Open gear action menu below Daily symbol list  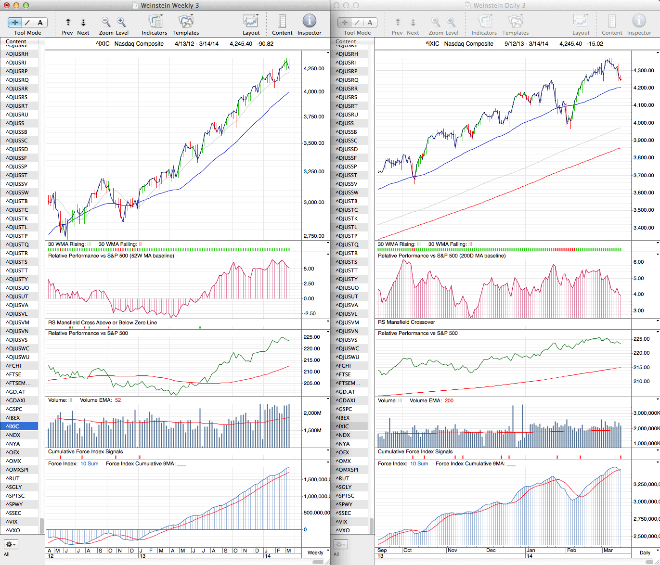tap(340, 544)
